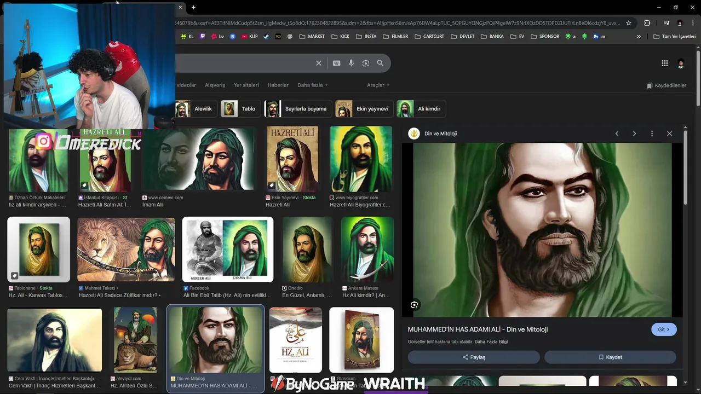Click the Kaydet save button
The image size is (701, 394).
(610, 357)
